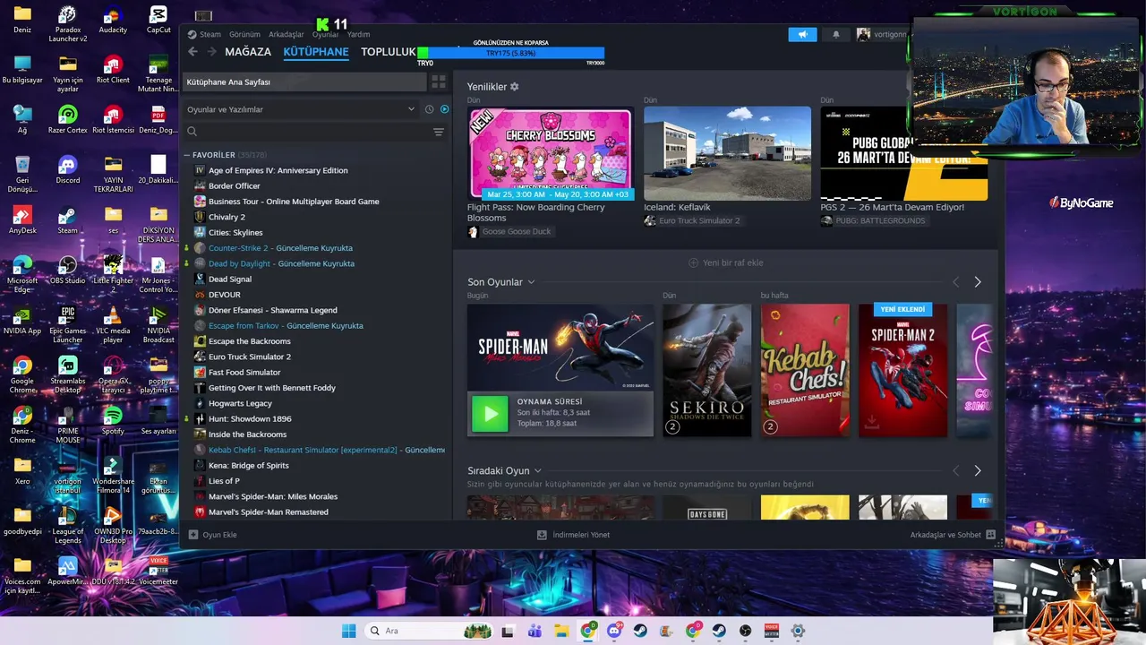Image resolution: width=1146 pixels, height=645 pixels.
Task: Select KÜTÜPHANE tab
Action: (316, 52)
